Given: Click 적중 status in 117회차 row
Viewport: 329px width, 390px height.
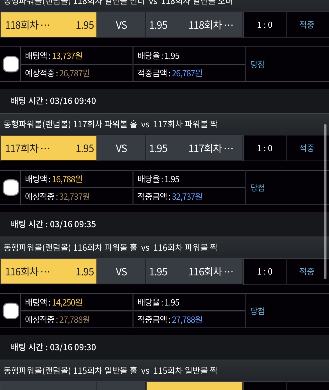Looking at the screenshot, I should coord(307,148).
